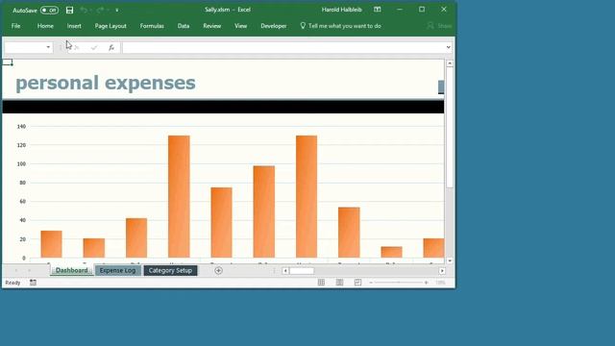Select the Expense Log sheet tab
The image size is (615, 346).
[x=117, y=270]
